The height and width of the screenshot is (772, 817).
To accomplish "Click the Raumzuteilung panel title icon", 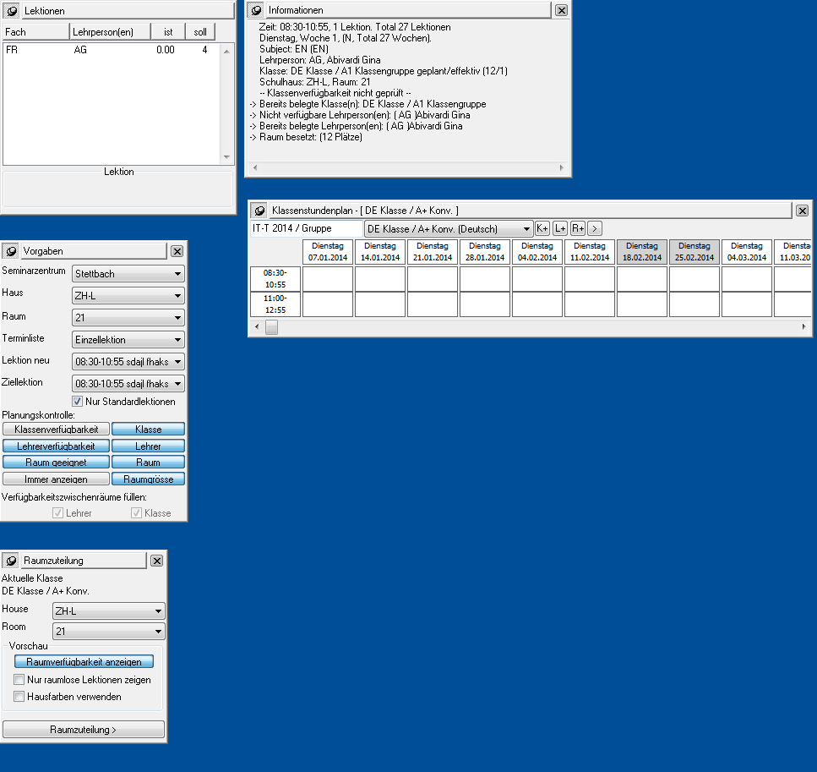I will [12, 561].
